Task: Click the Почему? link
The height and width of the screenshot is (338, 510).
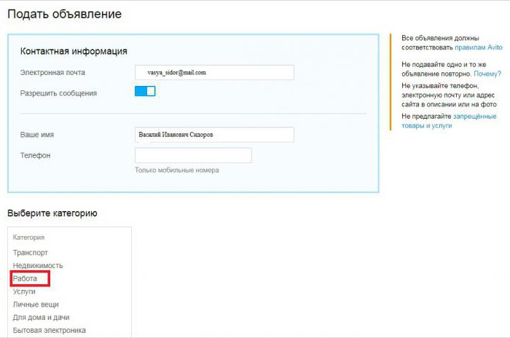Action: [x=487, y=74]
